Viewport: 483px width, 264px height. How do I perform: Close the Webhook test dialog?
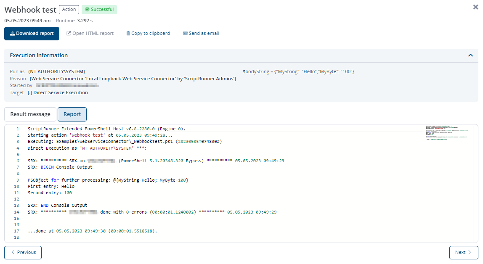coord(475,7)
